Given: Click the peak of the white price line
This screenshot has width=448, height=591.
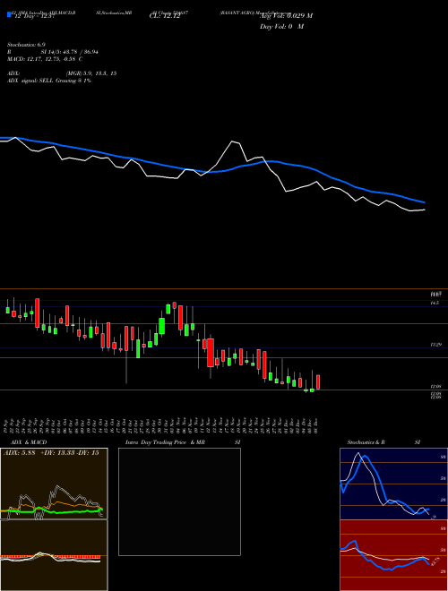Looking at the screenshot, I should [232, 141].
